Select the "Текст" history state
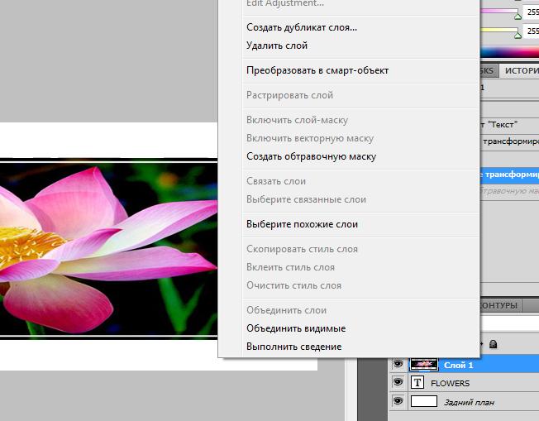Screen dimensions: 539x421 504,124
